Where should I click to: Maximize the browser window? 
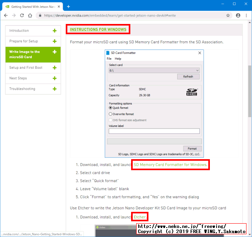(x=234, y=4)
